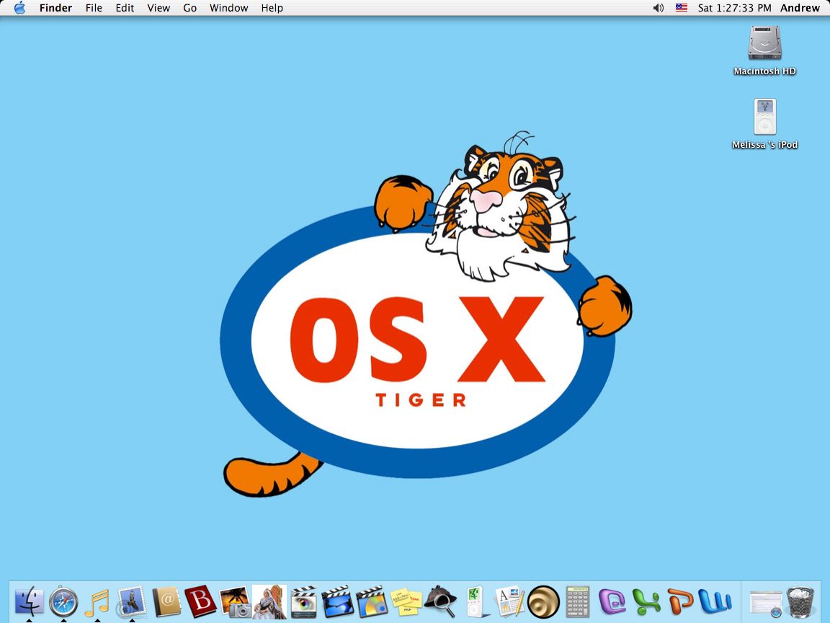Open the Trash in Dock
This screenshot has width=830, height=623.
[x=800, y=602]
